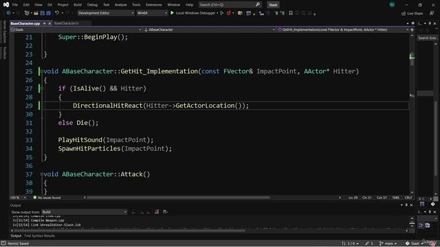Click the Open File folder icon

point(36,13)
